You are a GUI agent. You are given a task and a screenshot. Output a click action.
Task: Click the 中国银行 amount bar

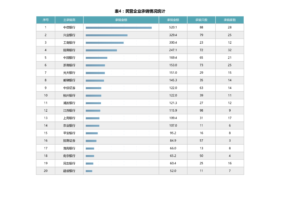tap(96, 58)
